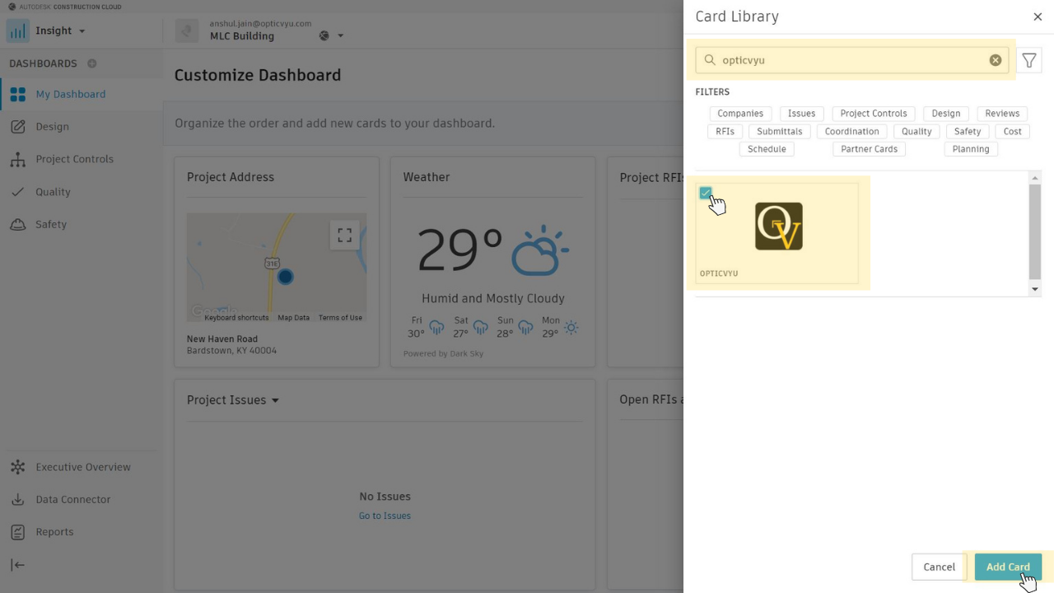This screenshot has width=1054, height=593.
Task: Clear the opticvyu search text
Action: pyautogui.click(x=996, y=60)
